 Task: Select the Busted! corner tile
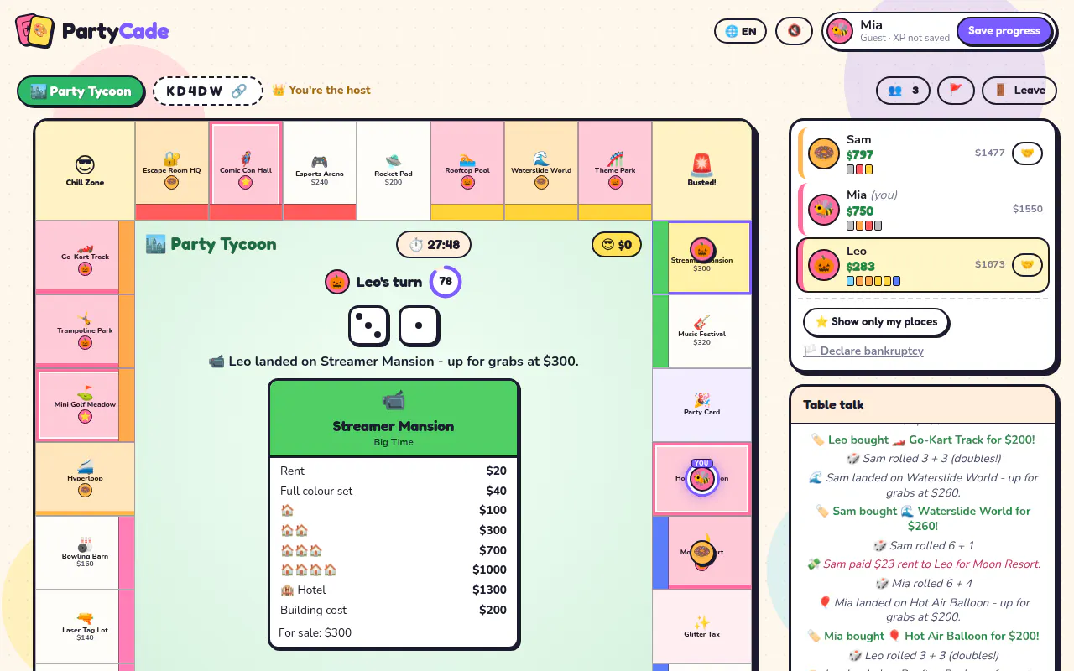(x=701, y=170)
